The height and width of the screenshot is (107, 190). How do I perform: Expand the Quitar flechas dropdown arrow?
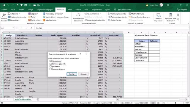[123, 20]
